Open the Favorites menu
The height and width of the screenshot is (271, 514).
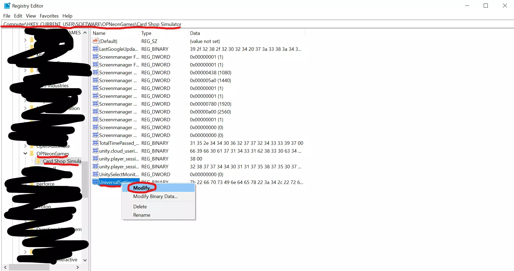[49, 16]
